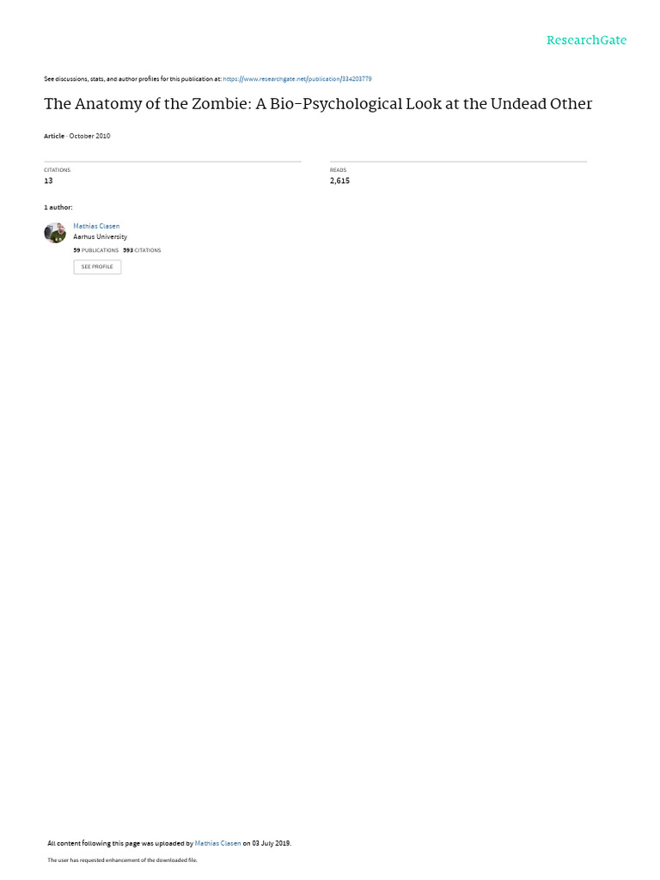Open Mathias Clasen link in upload notice

tap(217, 843)
